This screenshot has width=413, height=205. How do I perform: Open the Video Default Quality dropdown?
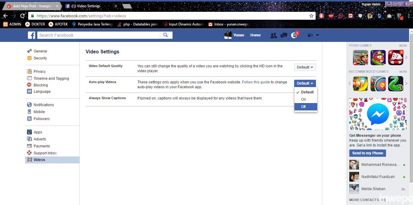(305, 67)
